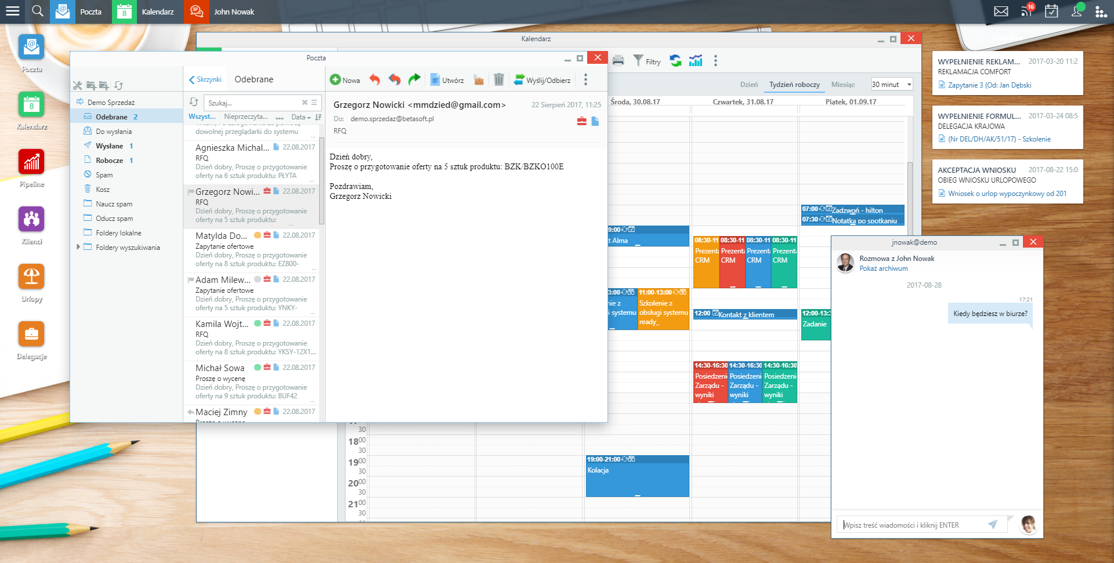This screenshot has height=563, width=1114.
Task: Open the Klienci desktop icon
Action: (x=31, y=219)
